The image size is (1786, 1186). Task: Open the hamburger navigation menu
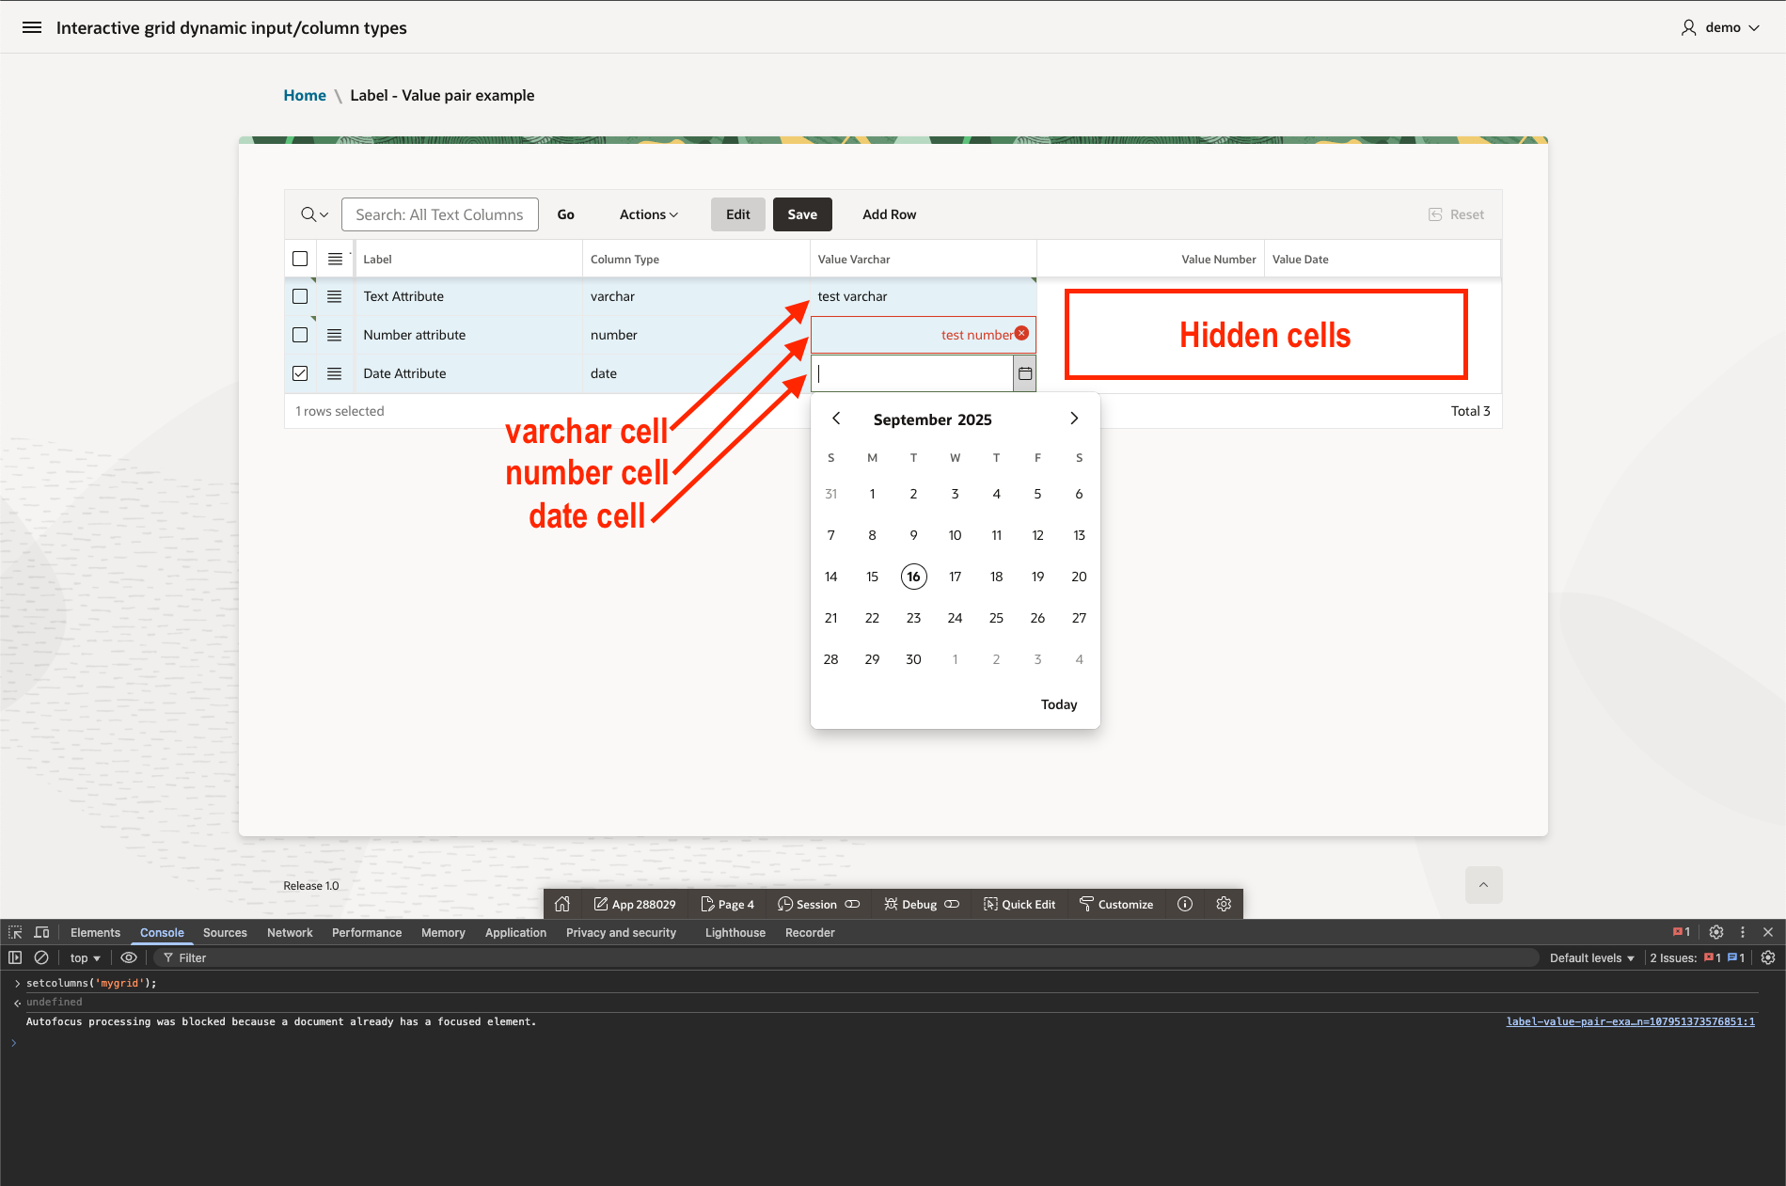pyautogui.click(x=32, y=27)
